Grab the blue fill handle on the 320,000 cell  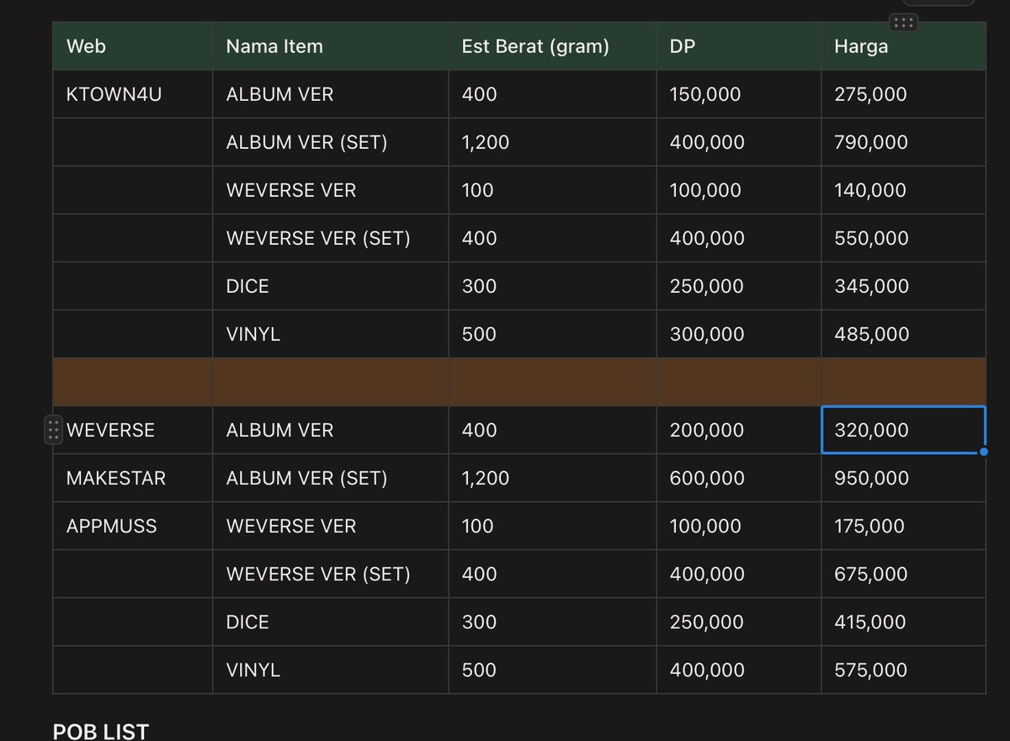984,453
